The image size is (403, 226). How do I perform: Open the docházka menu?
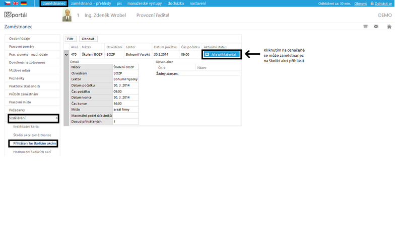point(175,4)
